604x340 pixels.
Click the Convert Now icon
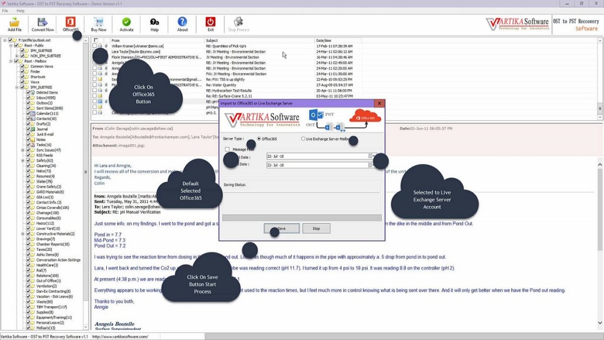41,22
